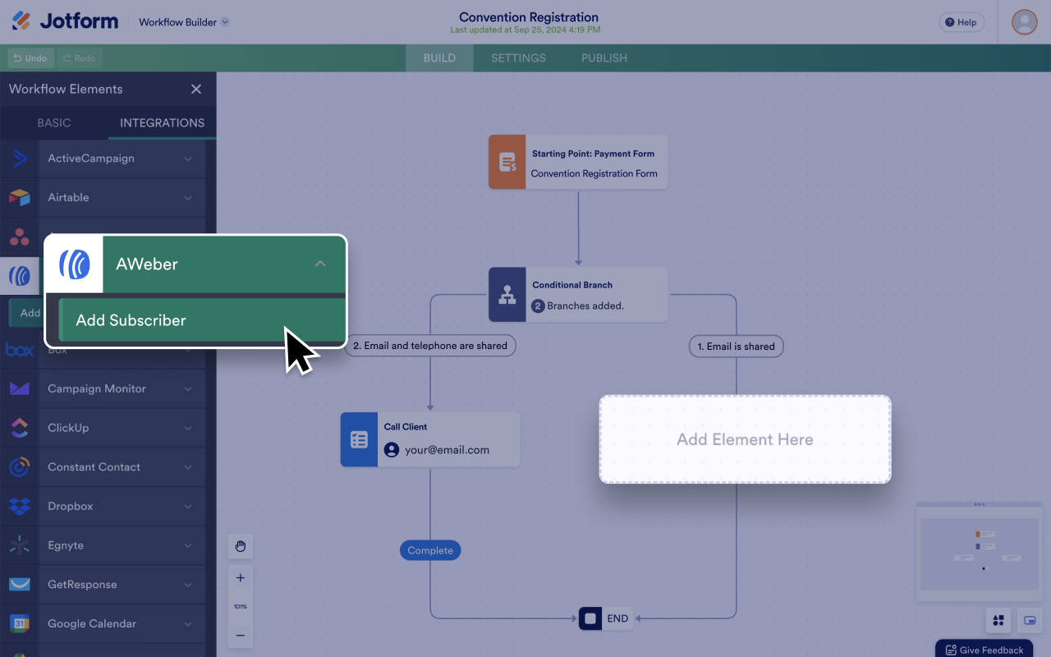Choose the Add Subscriber action
Screen dimensions: 1051x657
202,320
